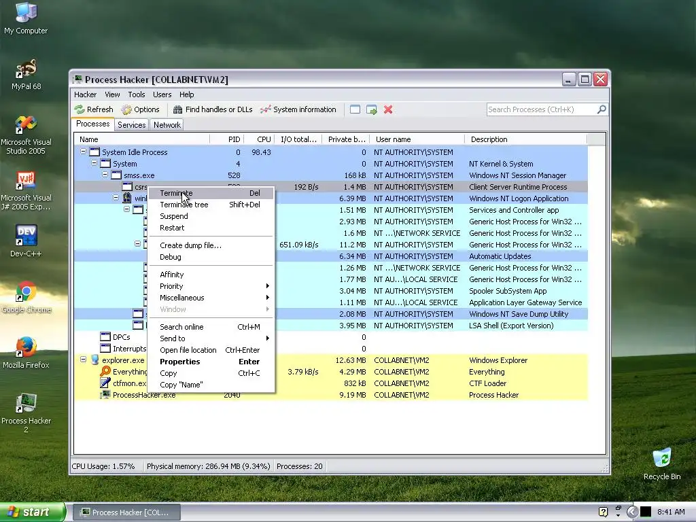Click Find handles or DLLs
This screenshot has width=696, height=522.
pyautogui.click(x=213, y=109)
